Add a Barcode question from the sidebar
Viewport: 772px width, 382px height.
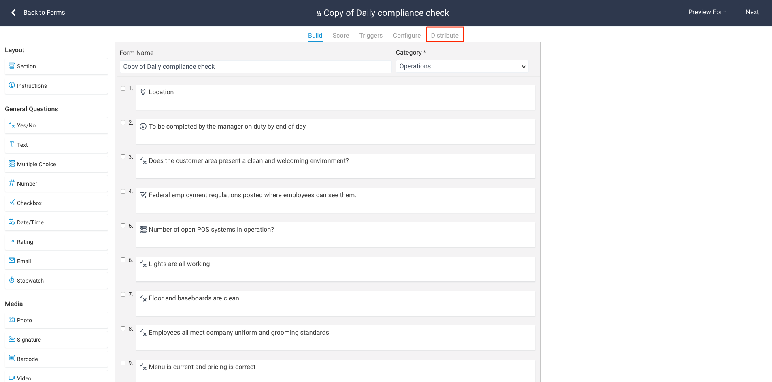(28, 359)
